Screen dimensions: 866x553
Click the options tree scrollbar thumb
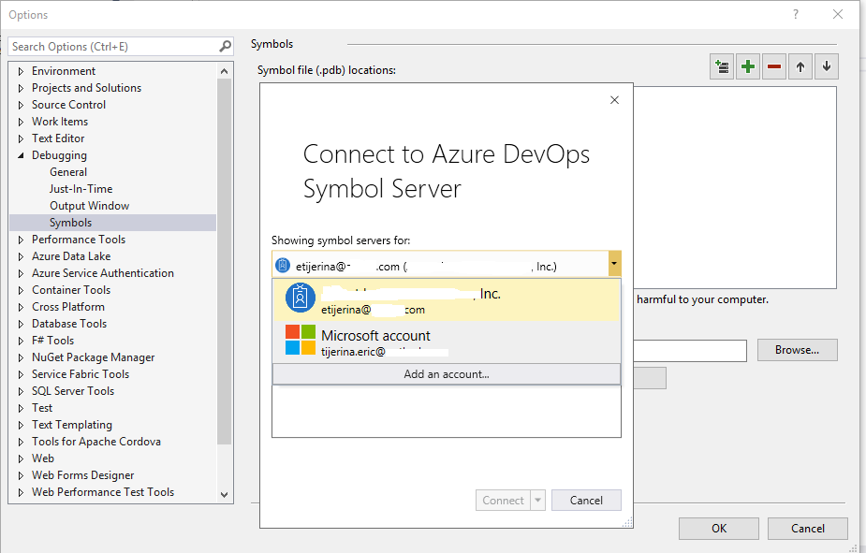(225, 261)
